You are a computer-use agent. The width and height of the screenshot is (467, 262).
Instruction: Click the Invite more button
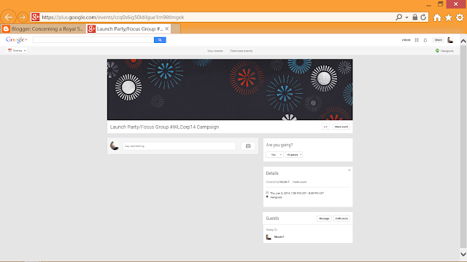341,218
